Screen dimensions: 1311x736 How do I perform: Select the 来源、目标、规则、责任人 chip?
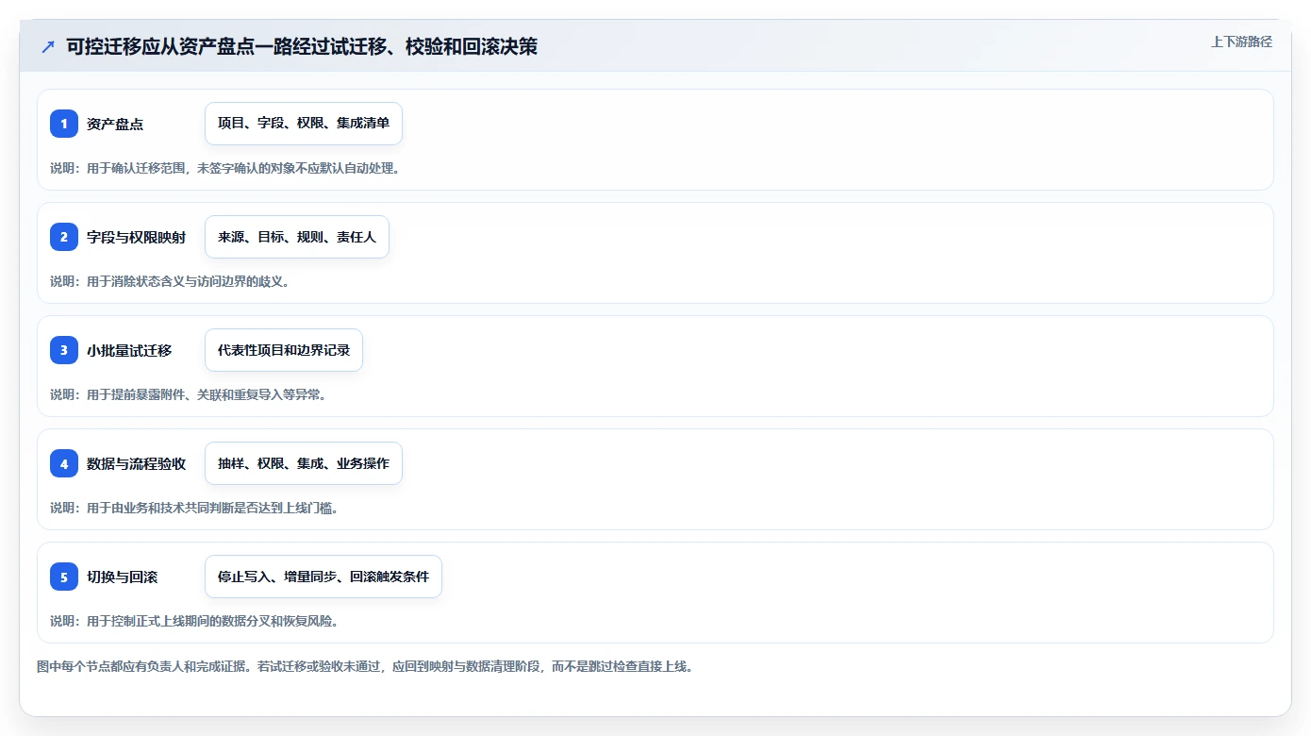click(297, 237)
